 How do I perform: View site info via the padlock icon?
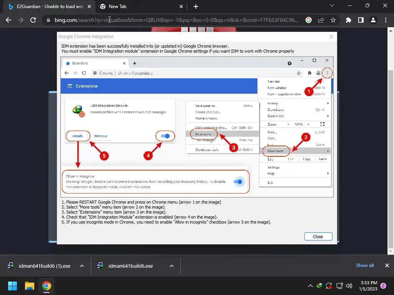(48, 20)
